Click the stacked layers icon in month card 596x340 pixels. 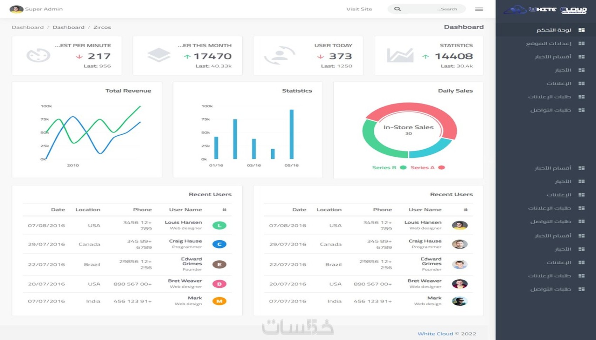tap(159, 55)
